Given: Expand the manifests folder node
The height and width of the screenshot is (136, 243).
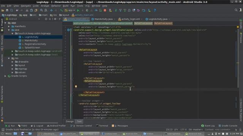Looking at the screenshot, I should coord(9,26).
